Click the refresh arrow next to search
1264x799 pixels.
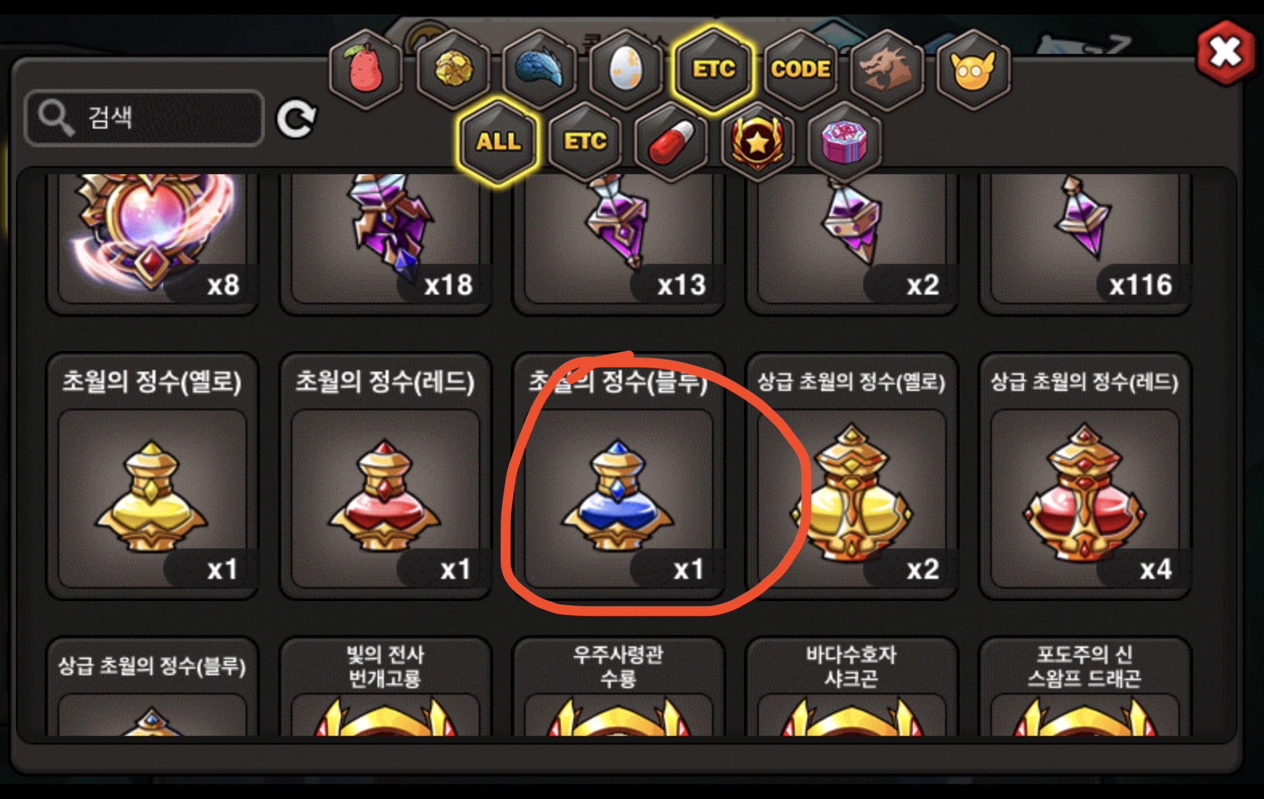[297, 119]
